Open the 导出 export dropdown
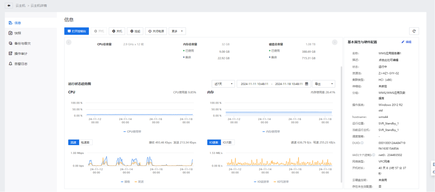 pyautogui.click(x=323, y=84)
